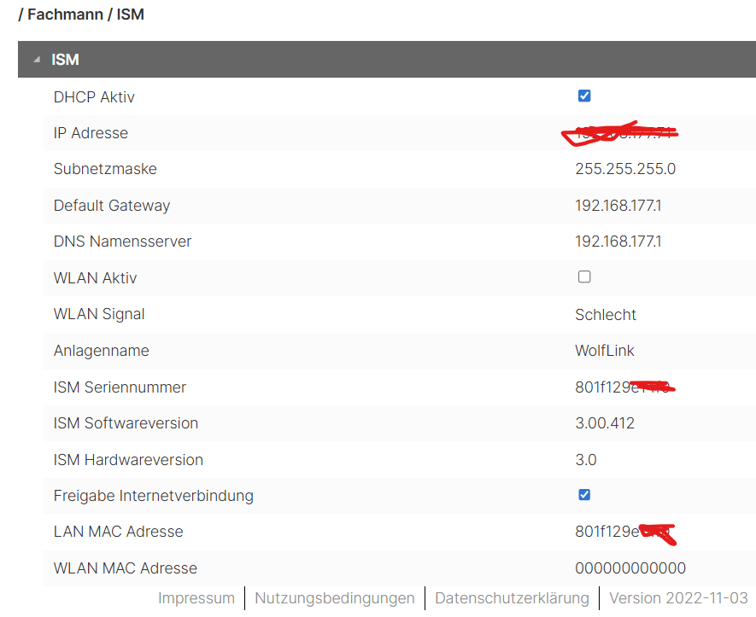Enable the WLAN Aktiv checkbox
The height and width of the screenshot is (617, 756).
point(584,276)
